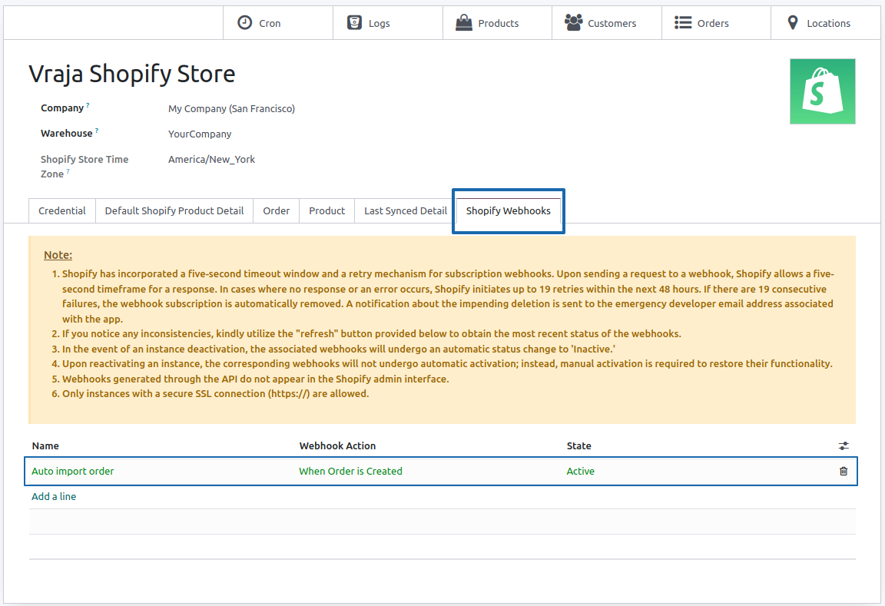Click the shopping bag Products icon
This screenshot has width=885, height=606.
pos(463,22)
